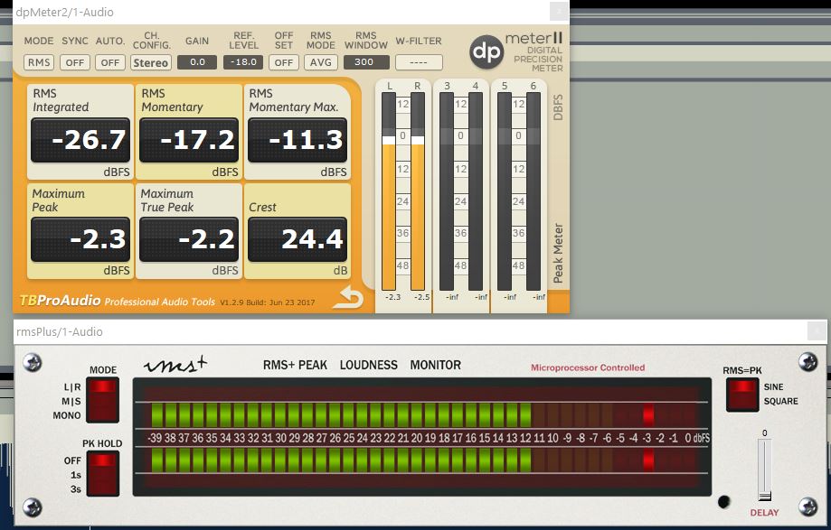This screenshot has width=831, height=530.
Task: Click the L channel peak meter bar
Action: 389,191
